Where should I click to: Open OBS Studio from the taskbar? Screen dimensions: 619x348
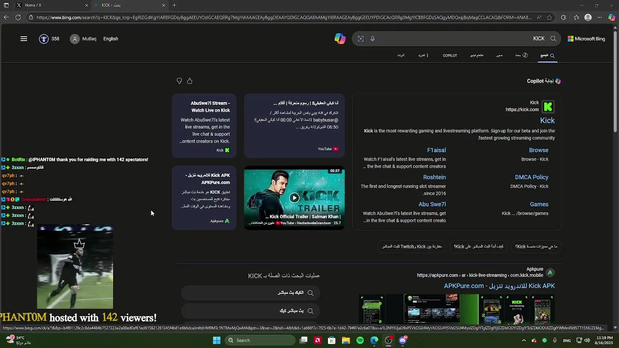click(388, 340)
